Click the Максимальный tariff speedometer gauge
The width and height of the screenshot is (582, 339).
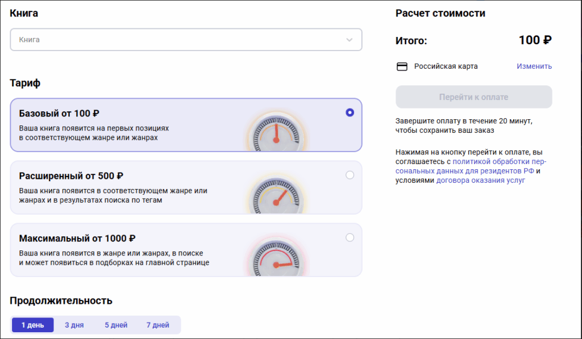(276, 257)
